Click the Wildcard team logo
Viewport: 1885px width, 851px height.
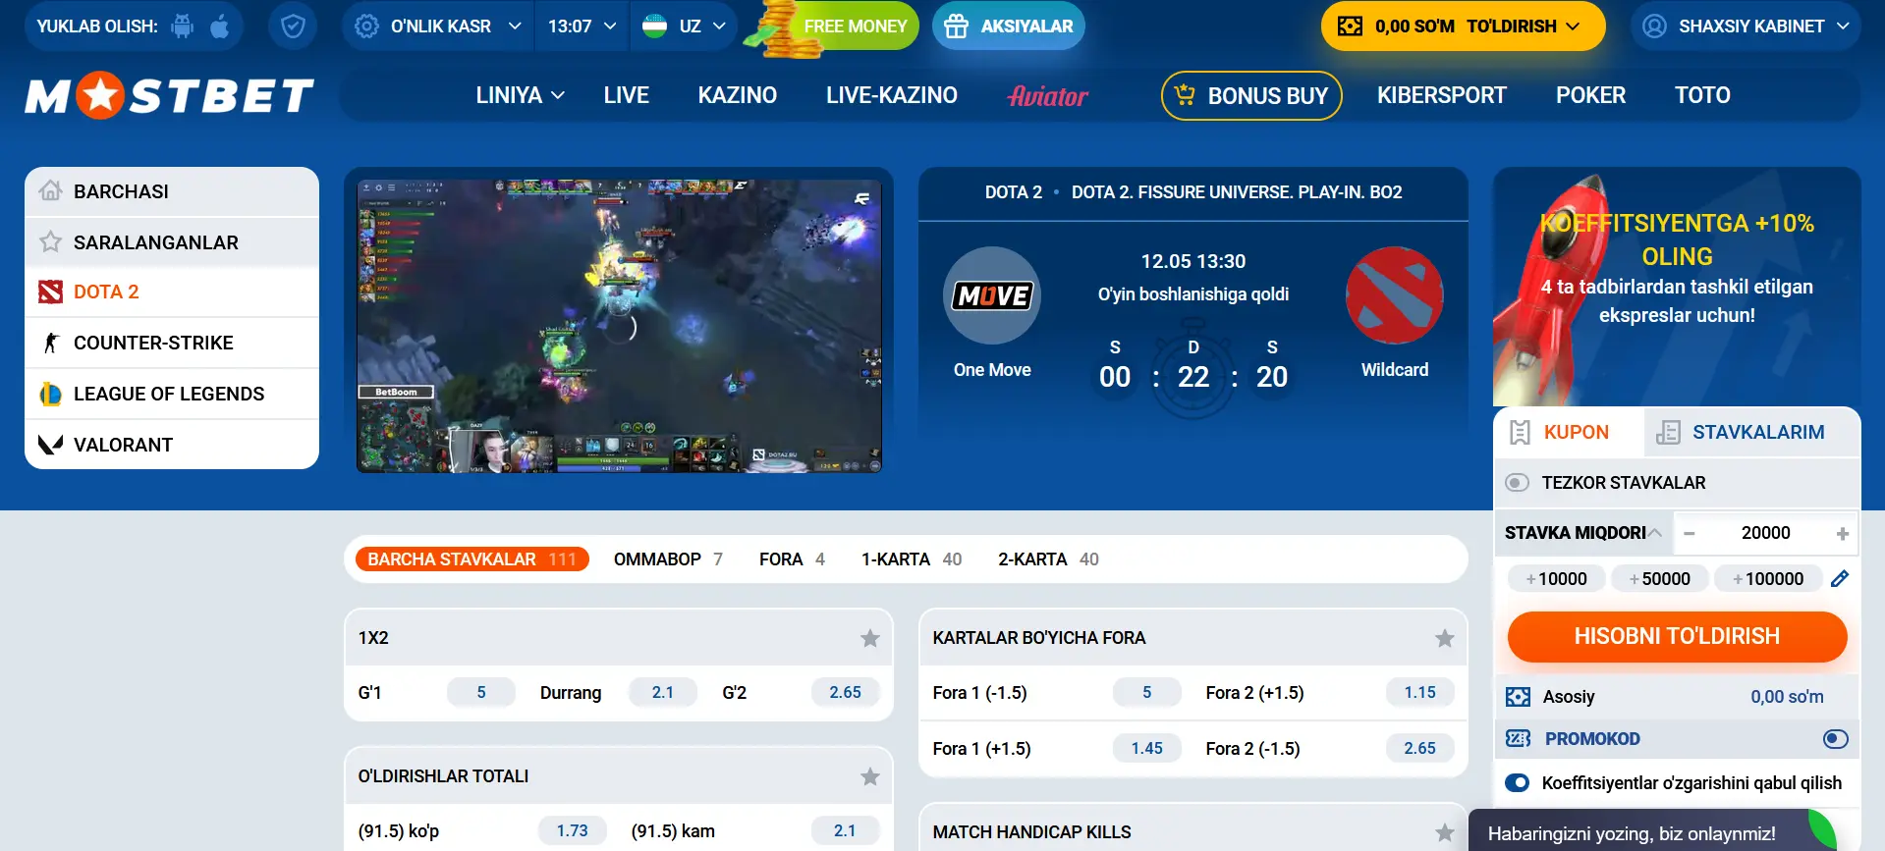pos(1395,295)
